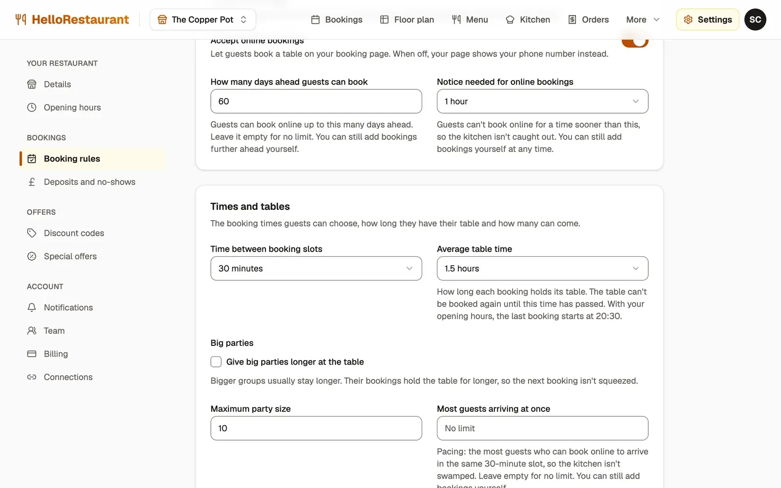
Task: Click the pound sign Deposits icon
Action: (32, 182)
